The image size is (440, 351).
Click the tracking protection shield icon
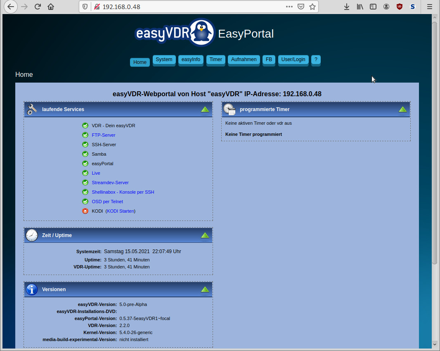click(85, 7)
